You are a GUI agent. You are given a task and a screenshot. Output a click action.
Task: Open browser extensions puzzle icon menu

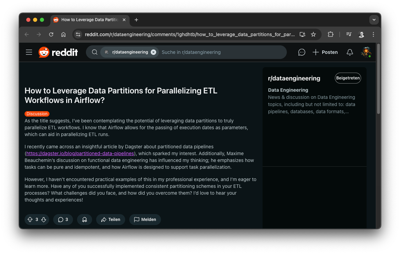point(330,34)
